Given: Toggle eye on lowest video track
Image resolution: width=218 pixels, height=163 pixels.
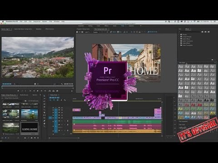Looking at the screenshot, I should pyautogui.click(x=62, y=118).
